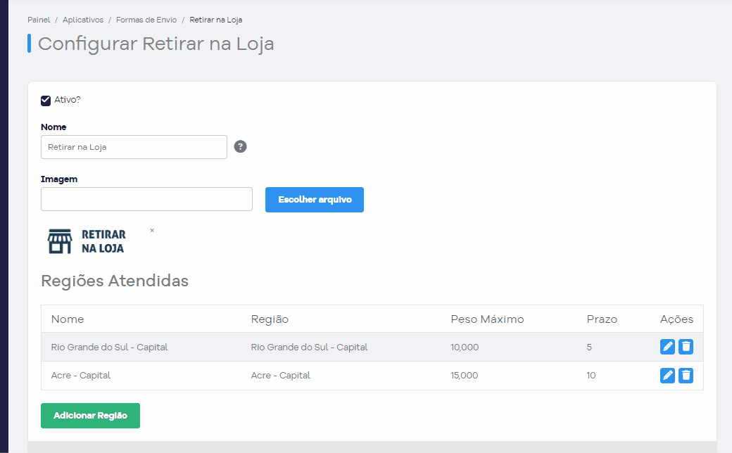Image resolution: width=732 pixels, height=453 pixels.
Task: Remove the Retirar na Loja image
Action: [x=152, y=231]
